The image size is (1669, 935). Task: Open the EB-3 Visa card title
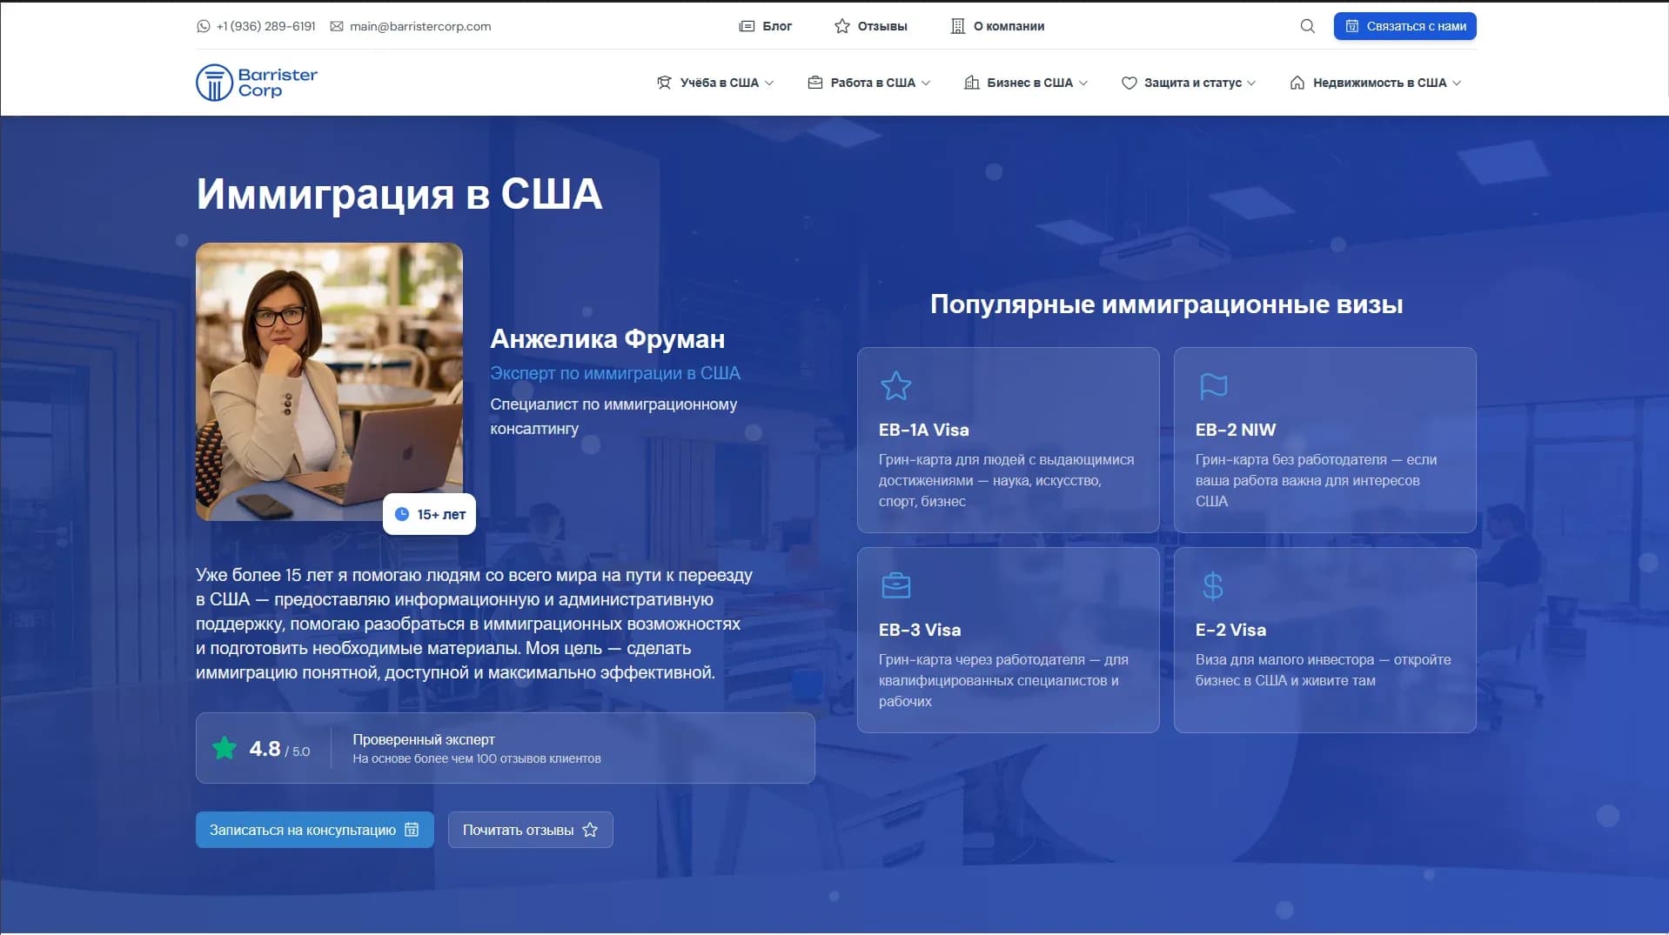(x=920, y=630)
